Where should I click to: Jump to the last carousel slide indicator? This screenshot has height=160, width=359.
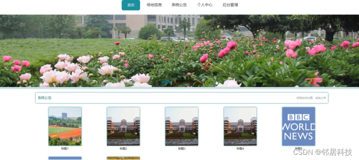[x=198, y=83]
